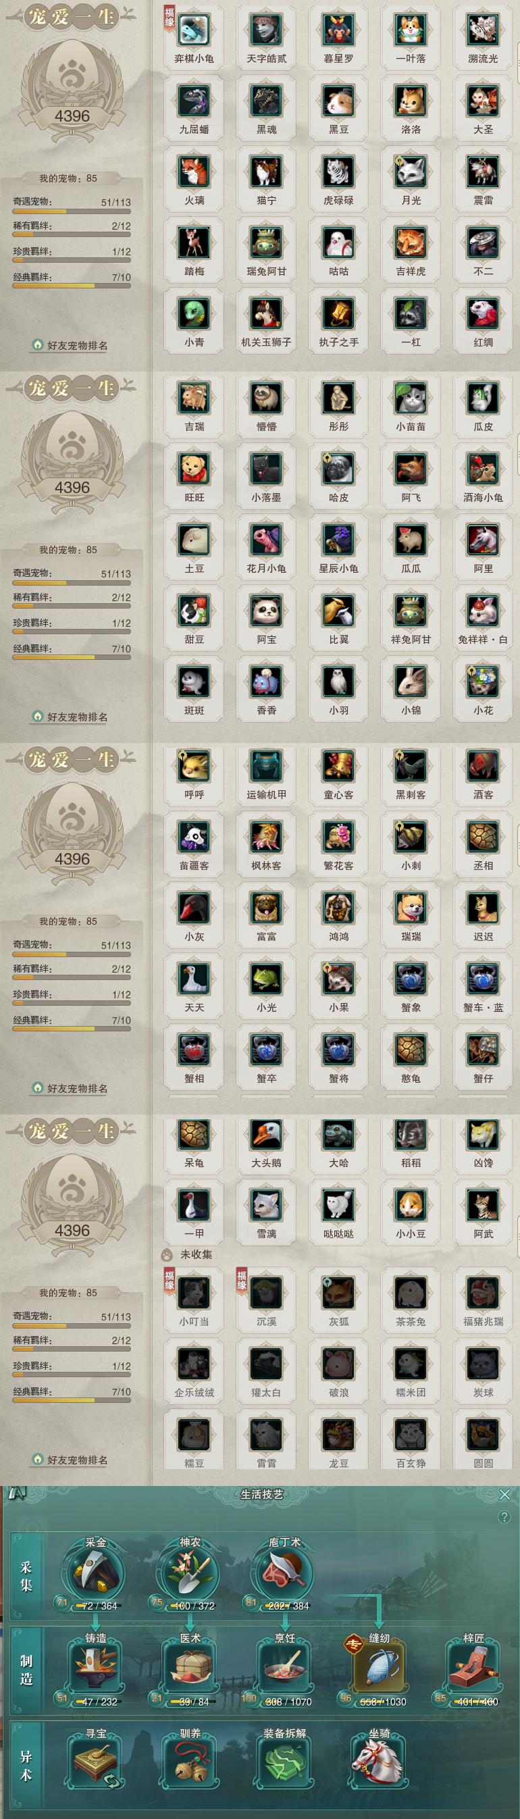
Task: Select the 弈棋小龟 pet icon
Action: [x=194, y=30]
